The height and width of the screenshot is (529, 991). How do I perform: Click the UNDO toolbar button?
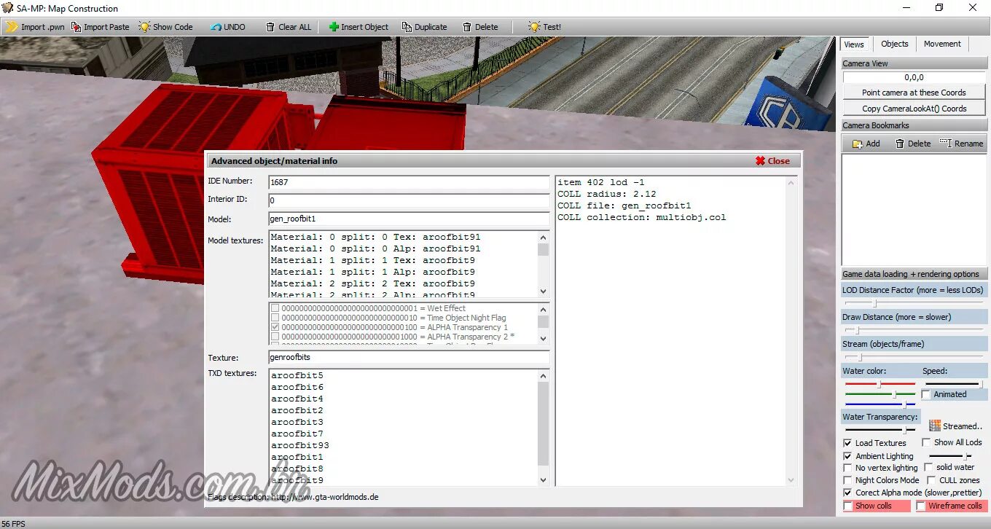tap(228, 27)
